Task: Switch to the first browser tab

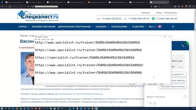Action: tap(15, 2)
